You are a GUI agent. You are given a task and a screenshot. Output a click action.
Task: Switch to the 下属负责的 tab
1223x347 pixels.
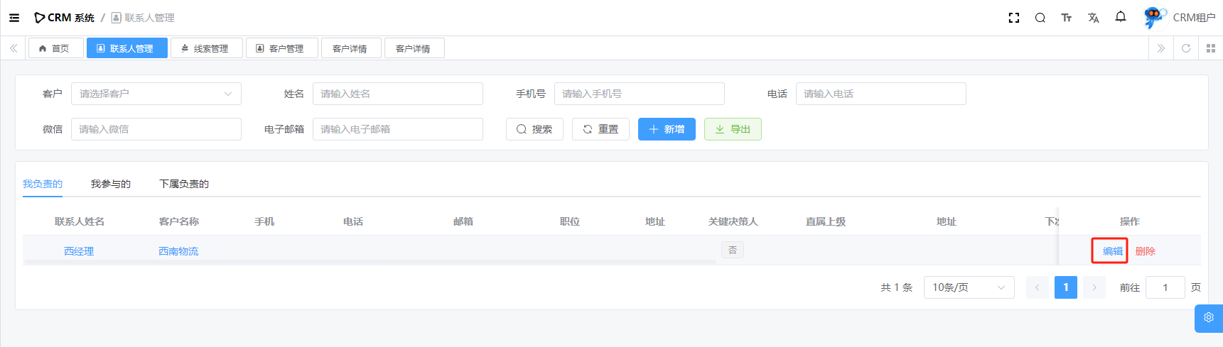point(184,184)
